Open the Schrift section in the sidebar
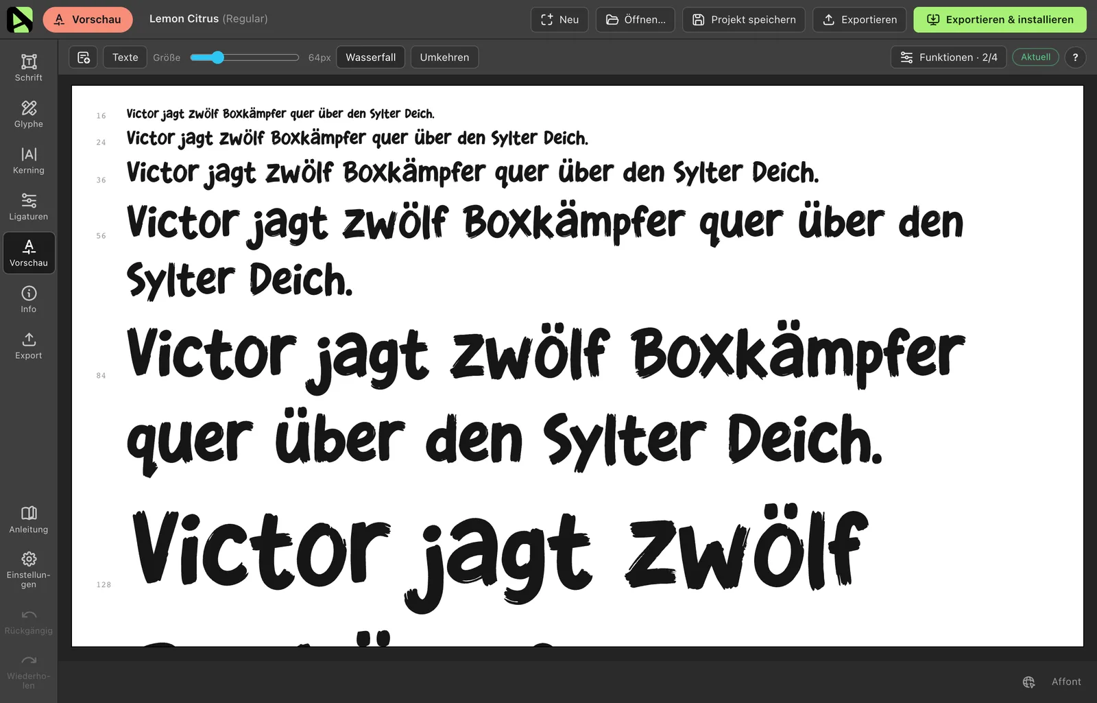 coord(29,68)
